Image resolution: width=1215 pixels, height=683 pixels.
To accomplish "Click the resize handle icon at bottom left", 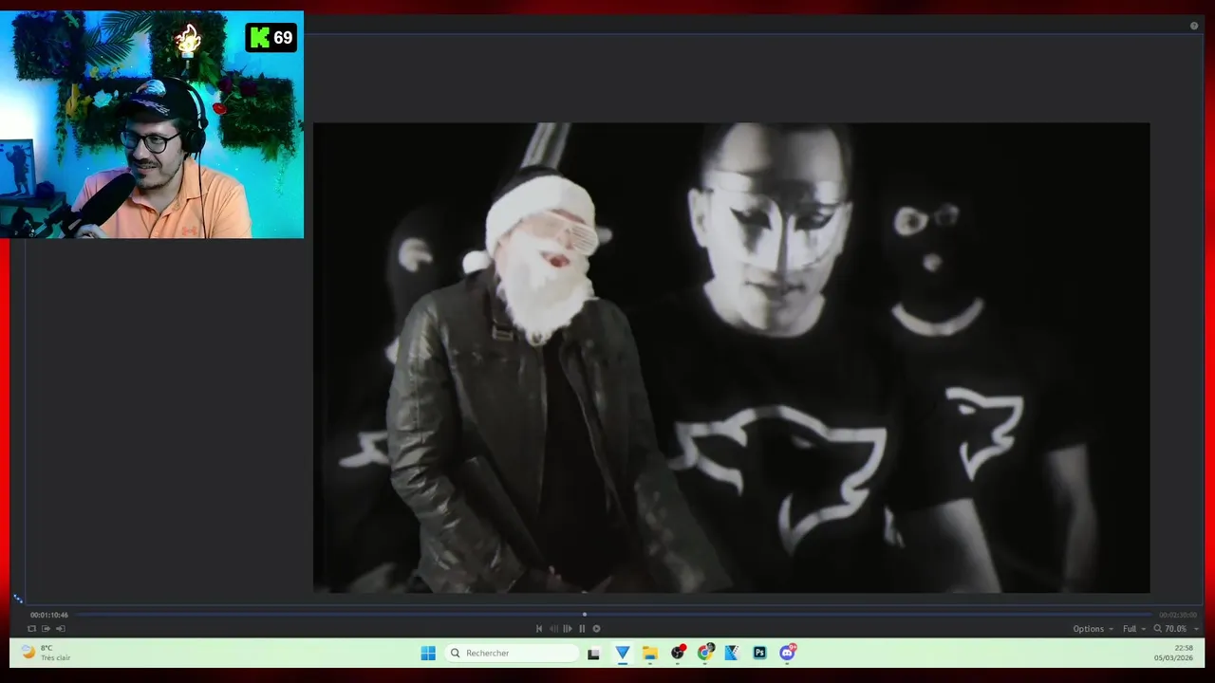I will 18,599.
